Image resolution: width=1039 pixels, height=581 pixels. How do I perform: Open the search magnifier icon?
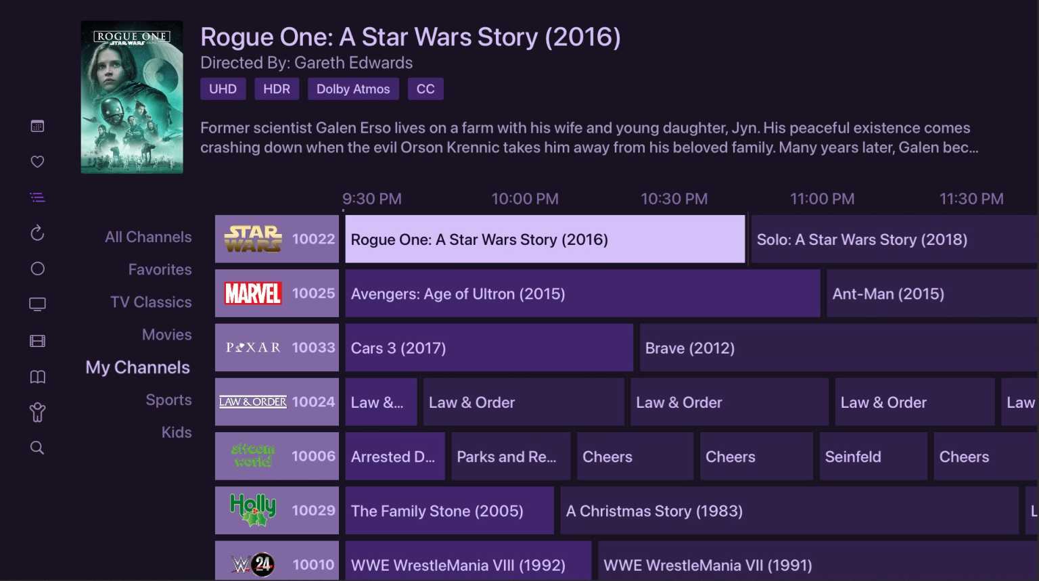click(37, 447)
